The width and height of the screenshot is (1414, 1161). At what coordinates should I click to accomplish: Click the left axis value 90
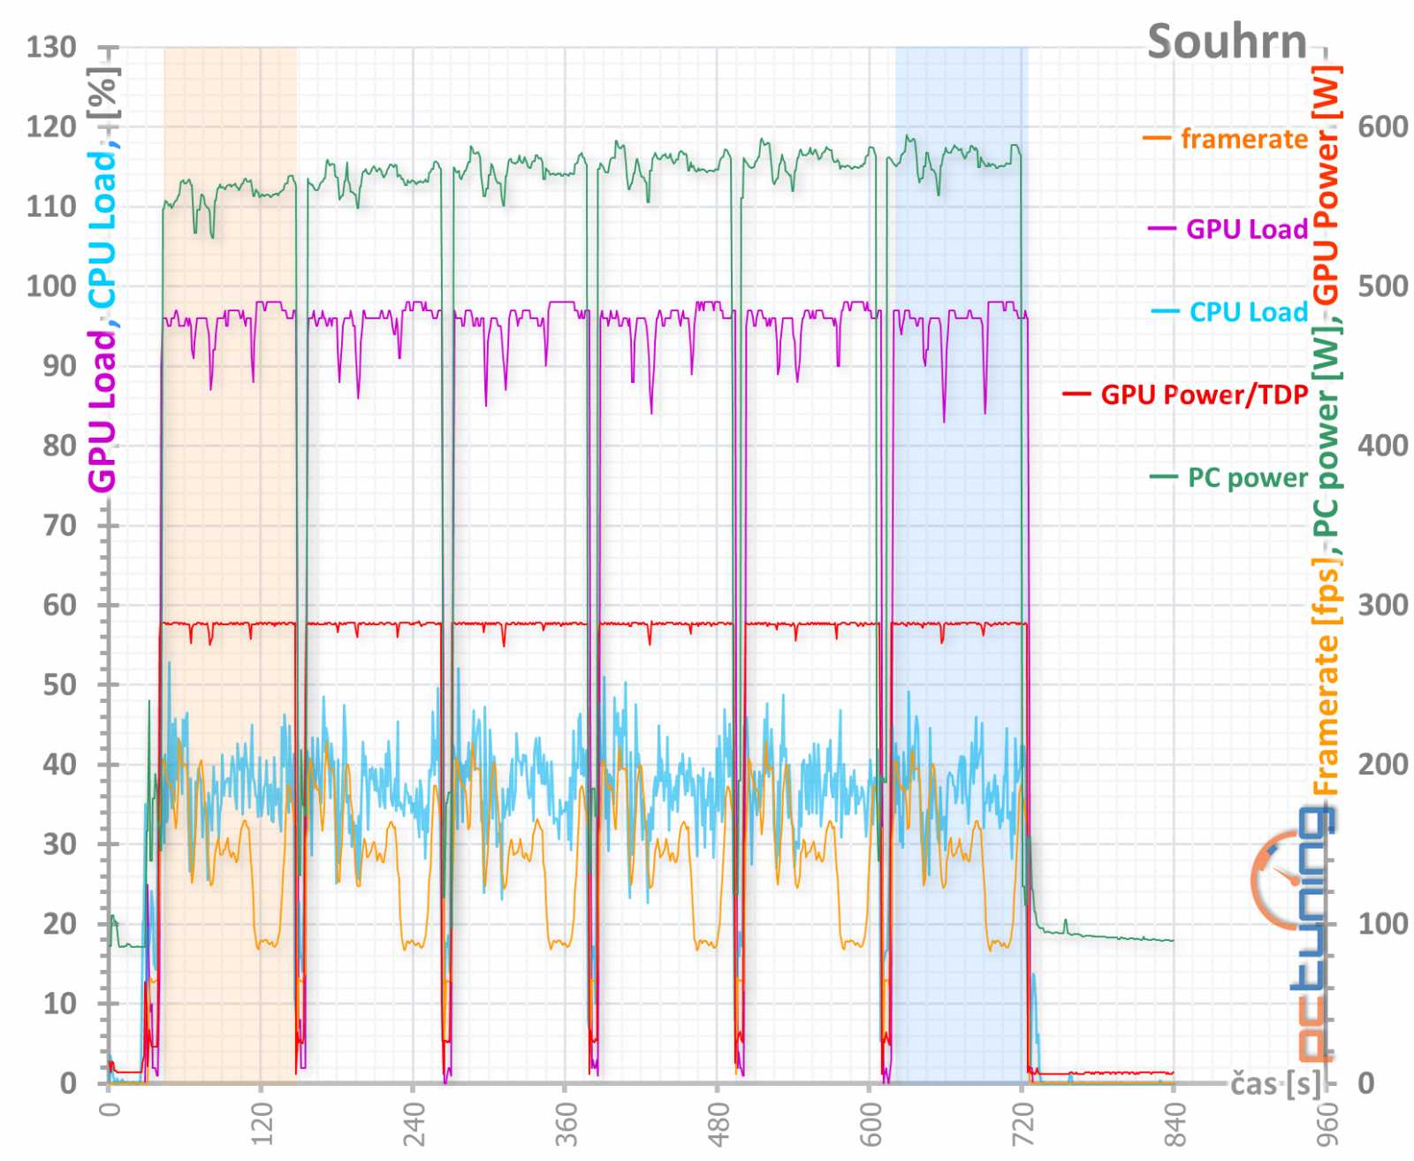point(59,365)
